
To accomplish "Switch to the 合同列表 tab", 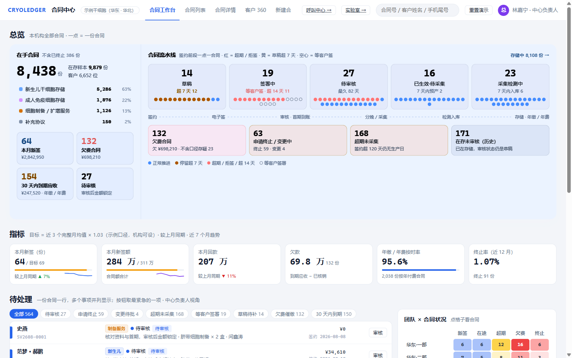I will pyautogui.click(x=195, y=10).
